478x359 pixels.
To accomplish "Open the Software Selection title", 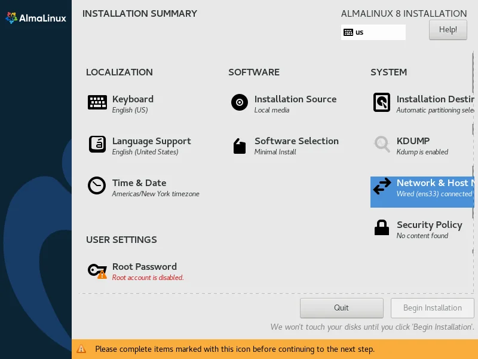I will click(x=296, y=141).
